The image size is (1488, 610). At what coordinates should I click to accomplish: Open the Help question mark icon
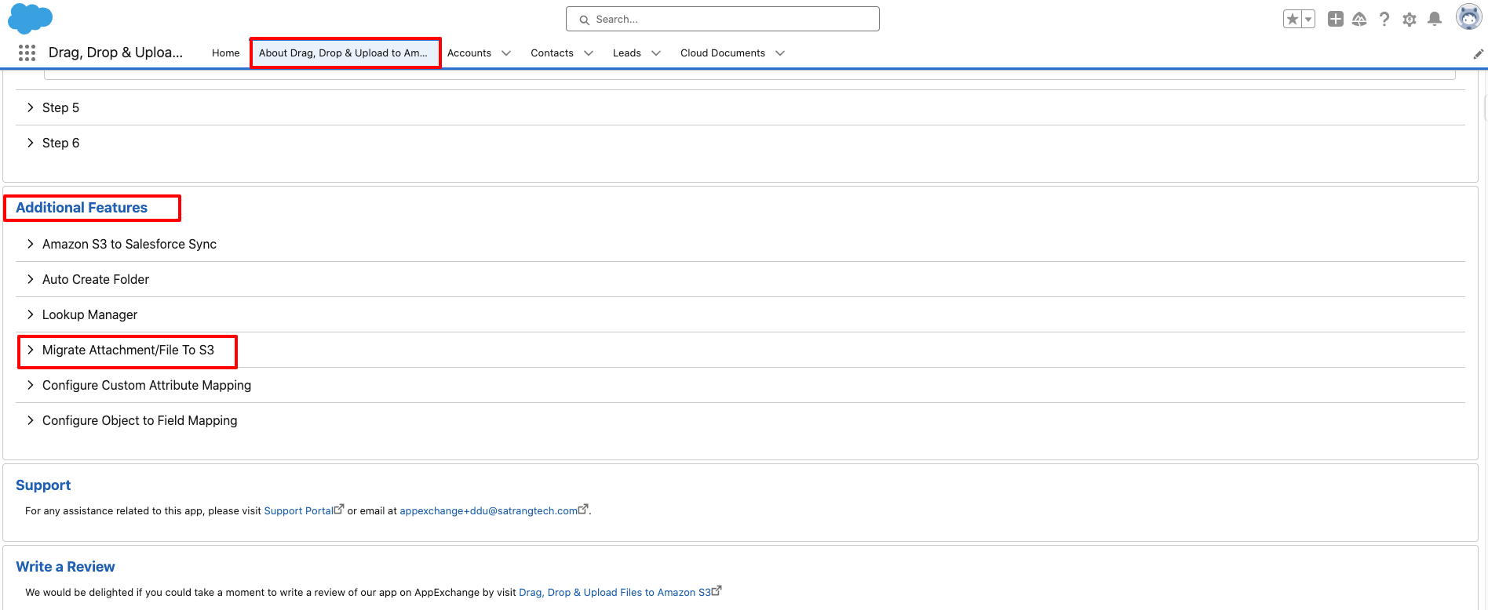[1384, 19]
